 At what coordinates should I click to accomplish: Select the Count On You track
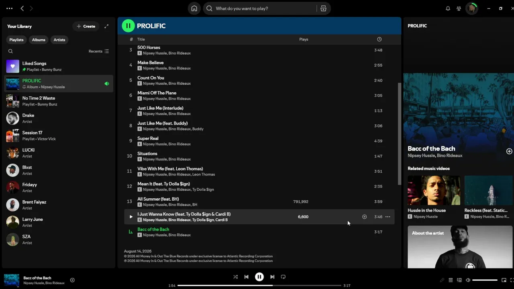tap(259, 80)
